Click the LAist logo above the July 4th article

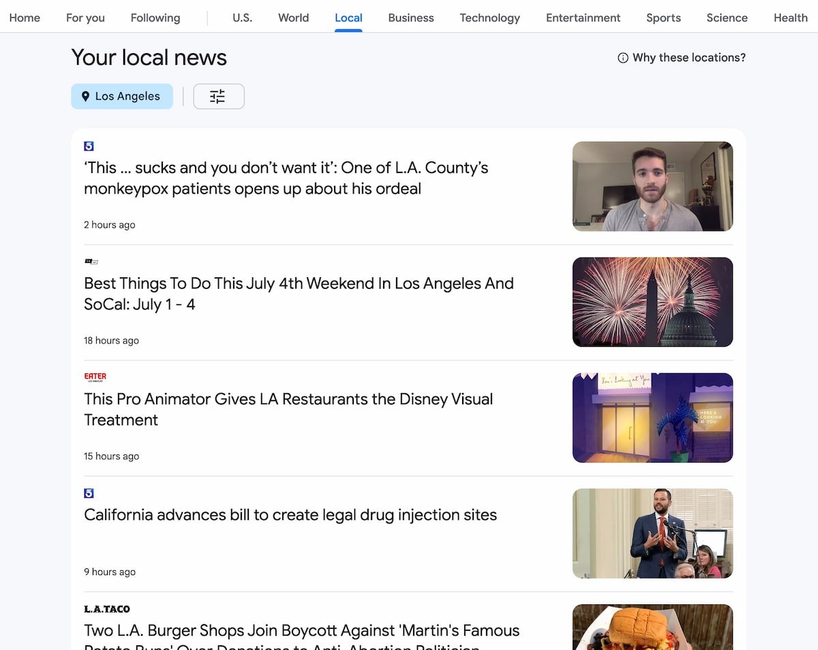pyautogui.click(x=91, y=261)
